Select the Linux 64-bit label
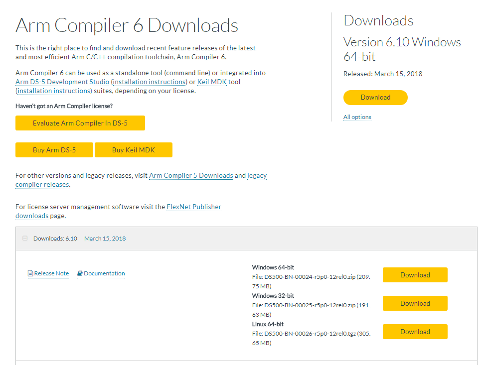The image size is (484, 365). click(x=268, y=324)
